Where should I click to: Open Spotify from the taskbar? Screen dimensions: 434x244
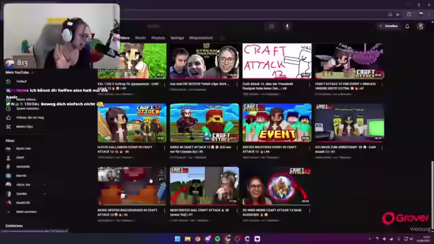pos(217,239)
